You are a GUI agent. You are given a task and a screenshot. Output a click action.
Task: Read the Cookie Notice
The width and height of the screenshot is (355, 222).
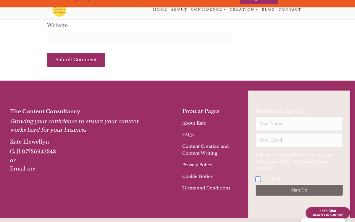pos(197,176)
